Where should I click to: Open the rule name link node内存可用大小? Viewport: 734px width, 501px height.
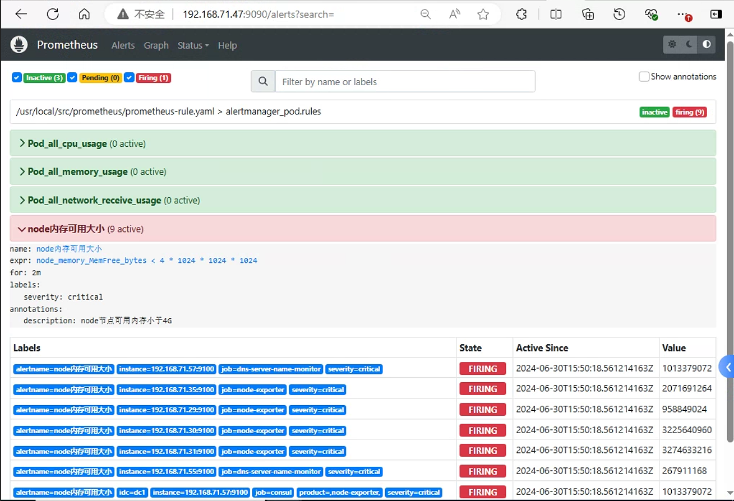pyautogui.click(x=69, y=249)
